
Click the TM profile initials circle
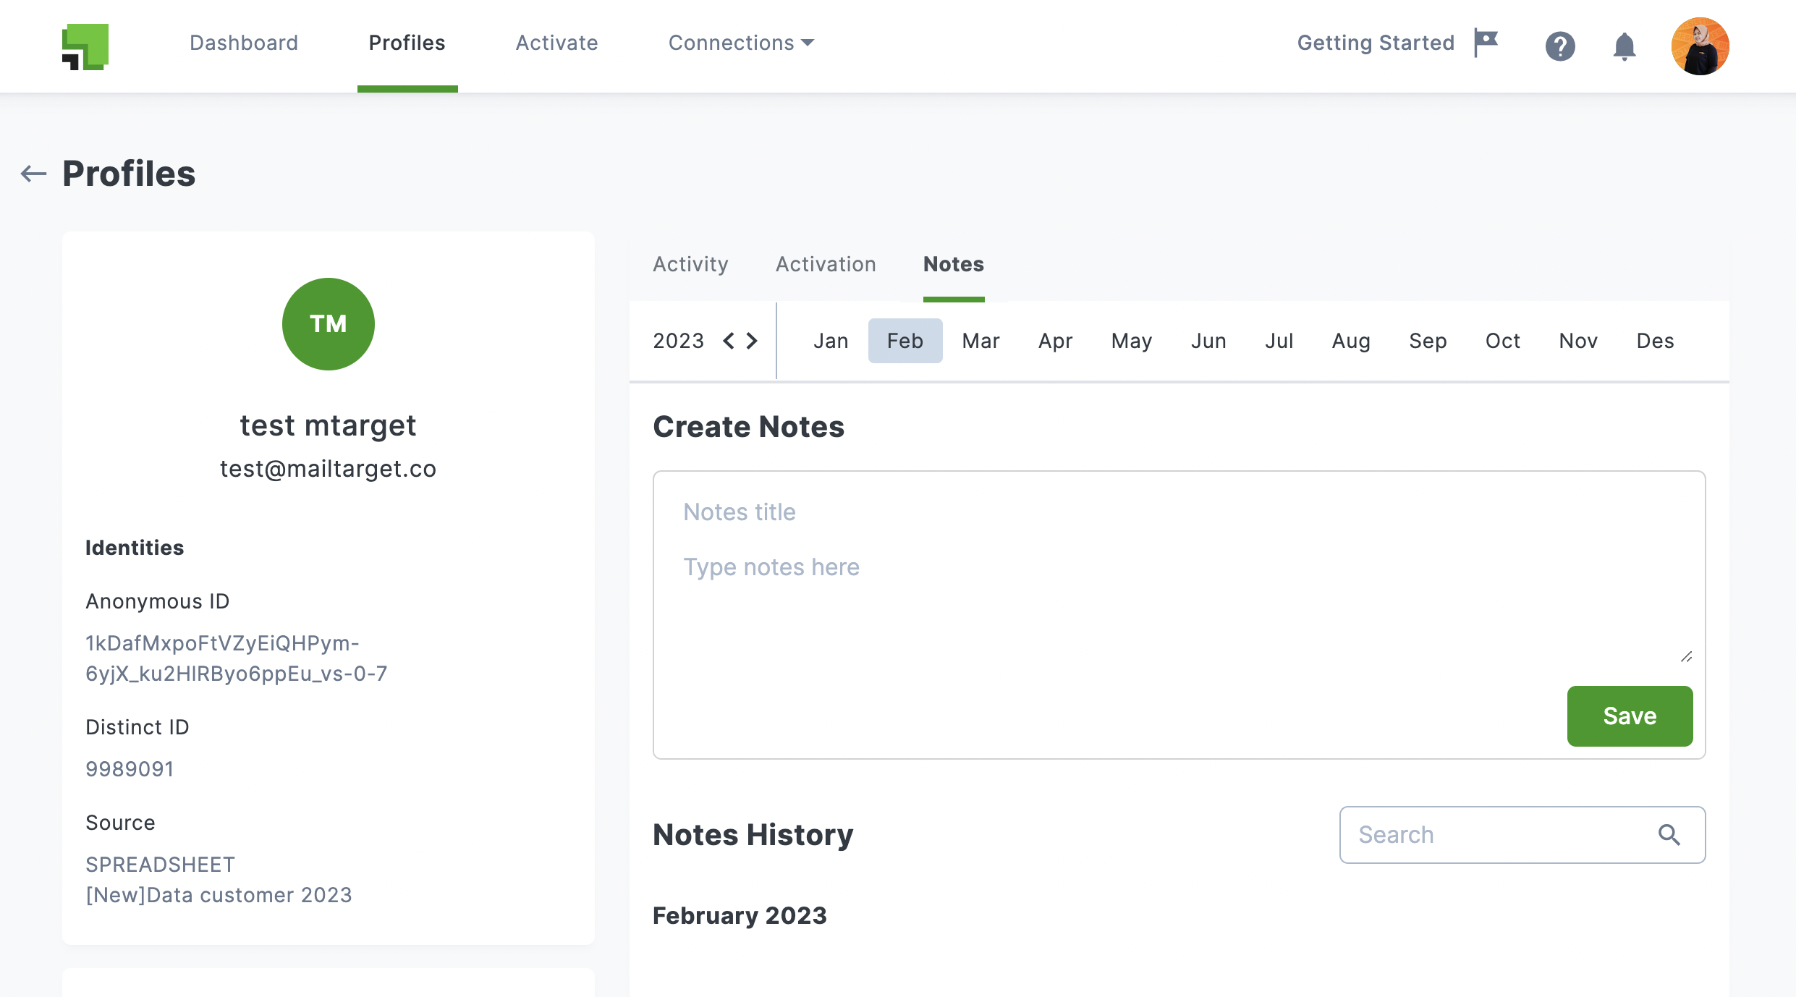(329, 324)
